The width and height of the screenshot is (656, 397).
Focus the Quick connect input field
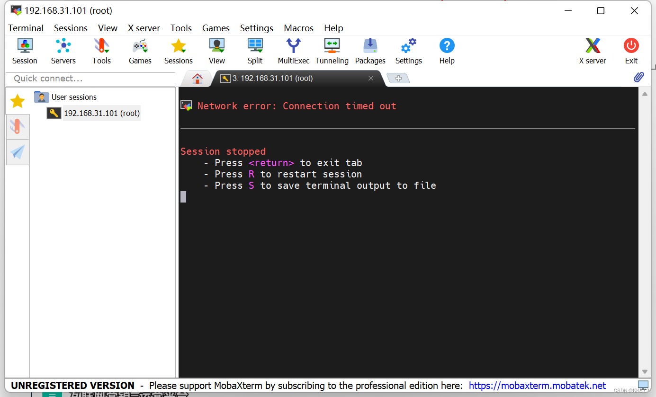tap(90, 79)
